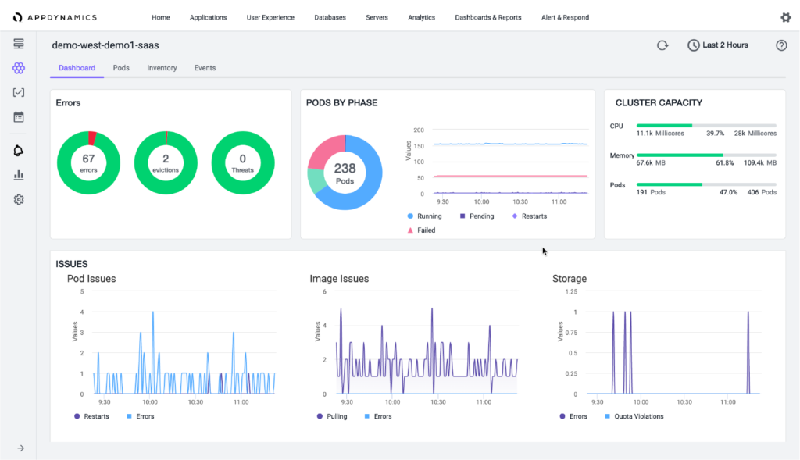Open top-right settings gear icon

[x=786, y=17]
